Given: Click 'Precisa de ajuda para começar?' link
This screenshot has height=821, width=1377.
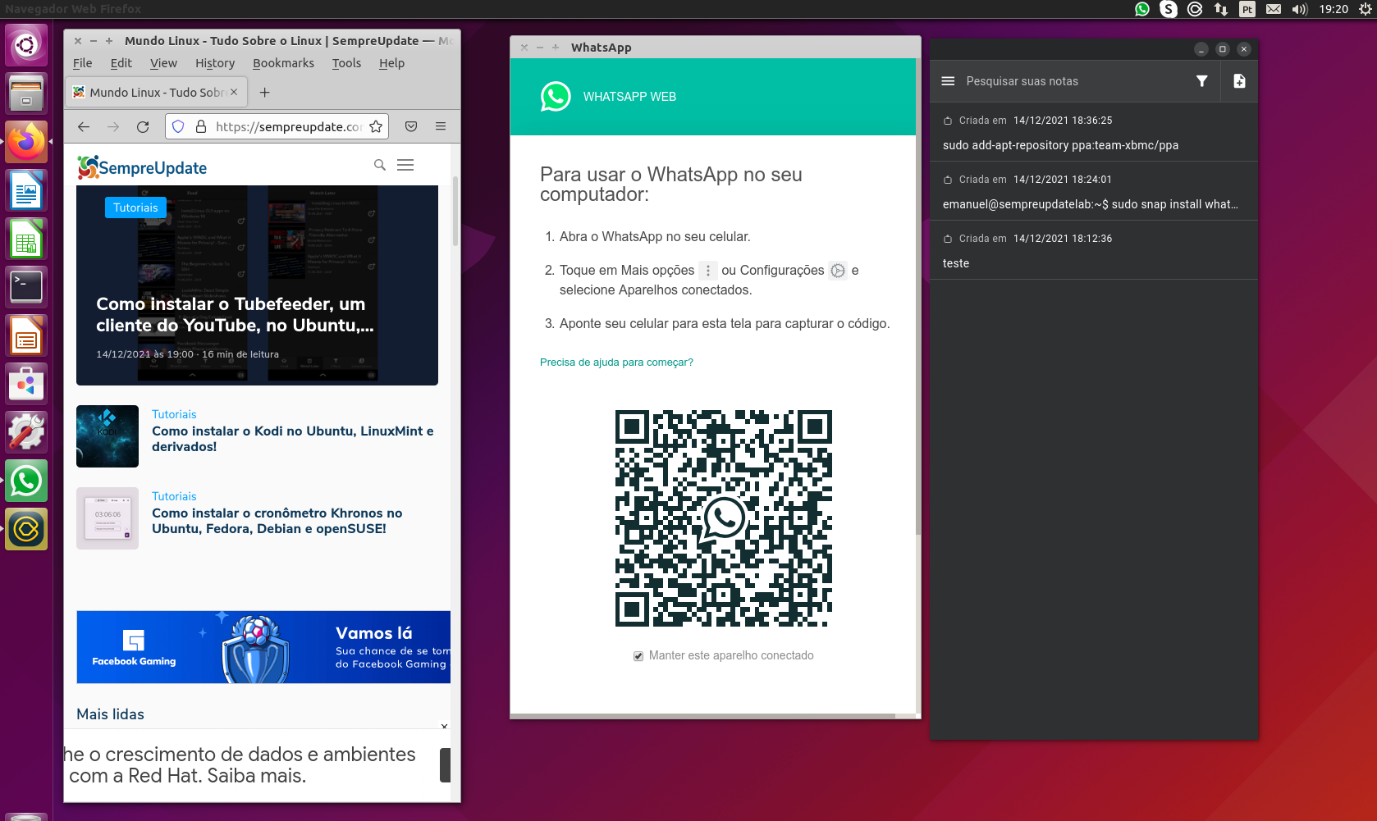Looking at the screenshot, I should [616, 363].
